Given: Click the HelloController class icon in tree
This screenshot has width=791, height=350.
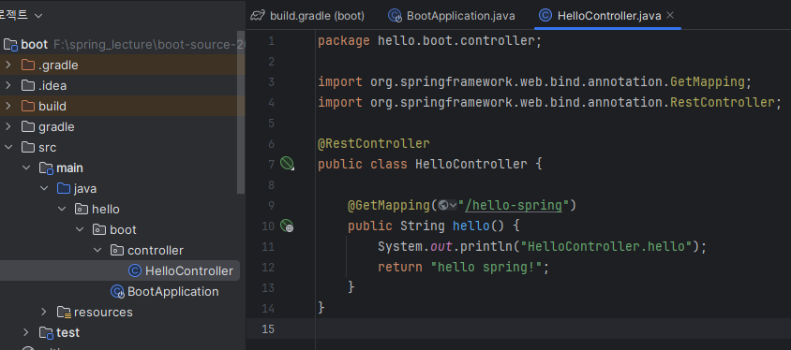Looking at the screenshot, I should (135, 271).
